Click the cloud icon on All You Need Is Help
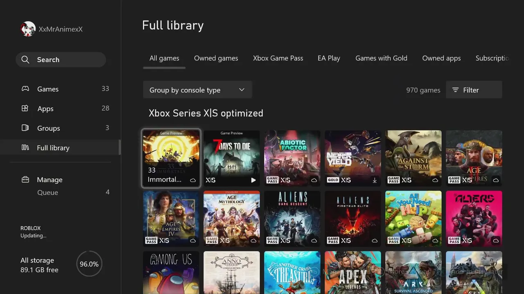The width and height of the screenshot is (524, 294). 435,241
